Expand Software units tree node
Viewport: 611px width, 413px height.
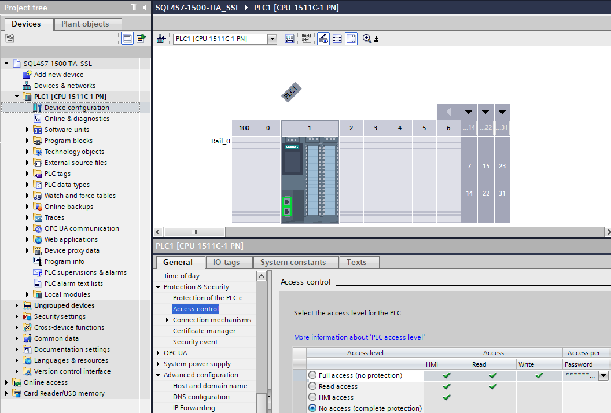pyautogui.click(x=27, y=130)
